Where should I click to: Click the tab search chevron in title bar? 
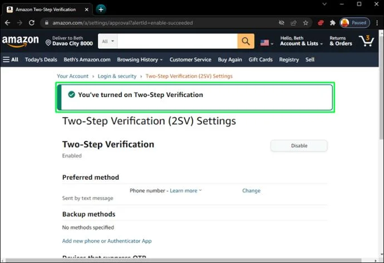pyautogui.click(x=324, y=4)
